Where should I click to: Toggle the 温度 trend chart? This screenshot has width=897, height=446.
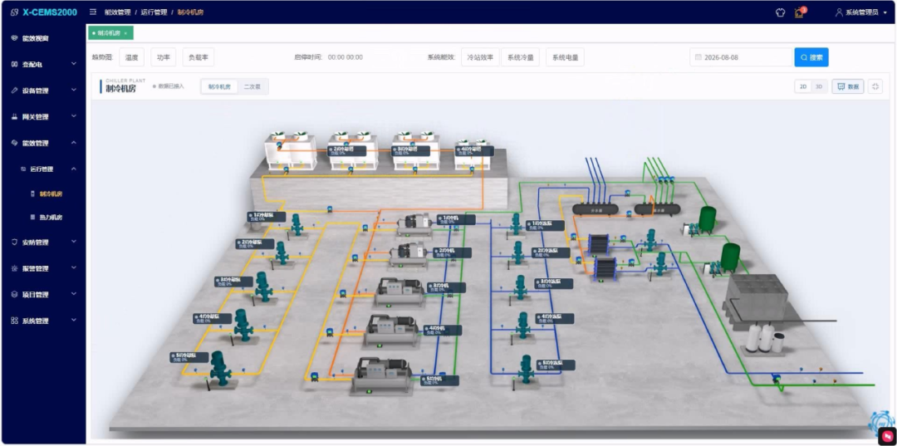[x=131, y=57]
